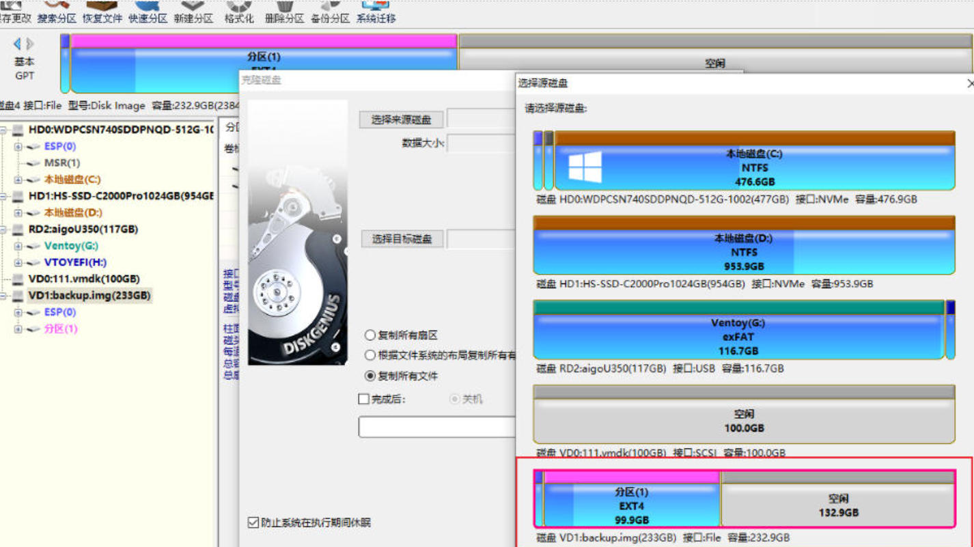Choose the 复制所有文件 radio option
This screenshot has width=974, height=547.
(370, 376)
